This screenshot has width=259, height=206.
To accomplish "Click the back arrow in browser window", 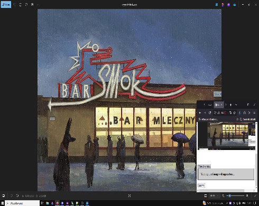I will click(x=200, y=113).
